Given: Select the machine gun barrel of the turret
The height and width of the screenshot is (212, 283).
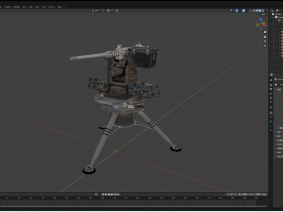Looking at the screenshot, I should coord(88,56).
